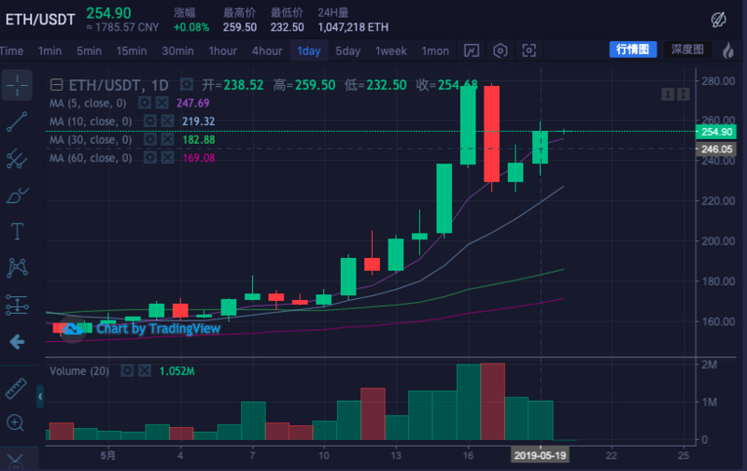Click the MA 5 value 247.69

[192, 103]
